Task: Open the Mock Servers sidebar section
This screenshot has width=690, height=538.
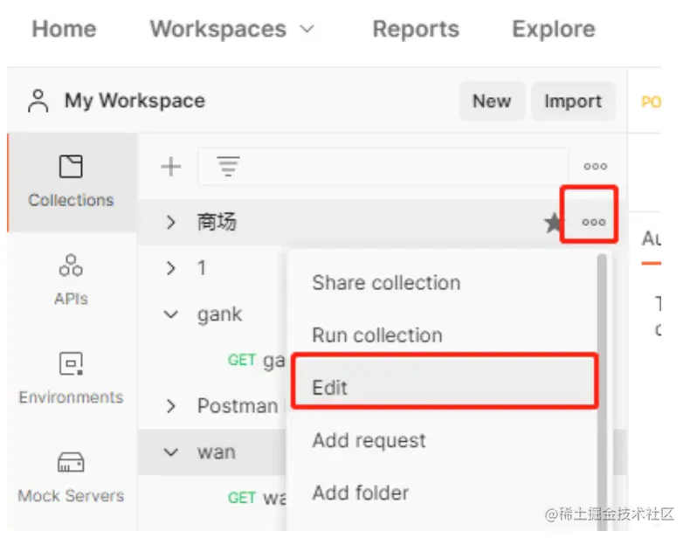Action: [71, 477]
